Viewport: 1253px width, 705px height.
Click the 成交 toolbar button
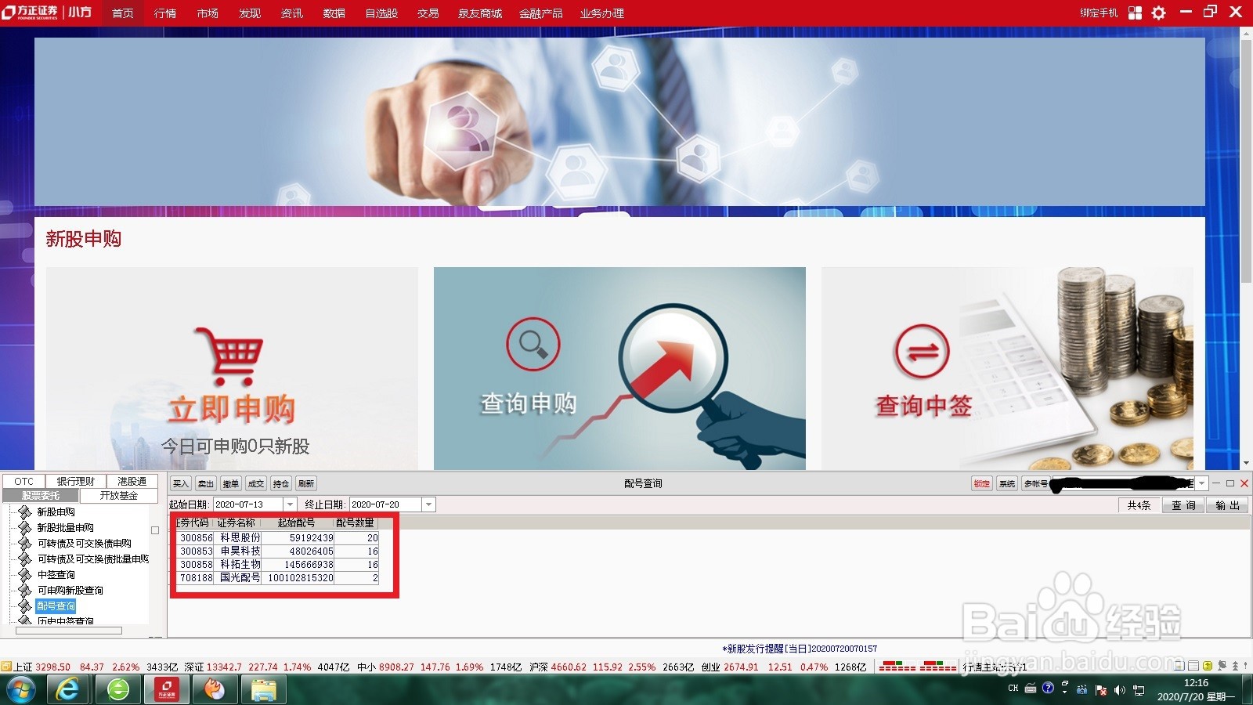[256, 483]
